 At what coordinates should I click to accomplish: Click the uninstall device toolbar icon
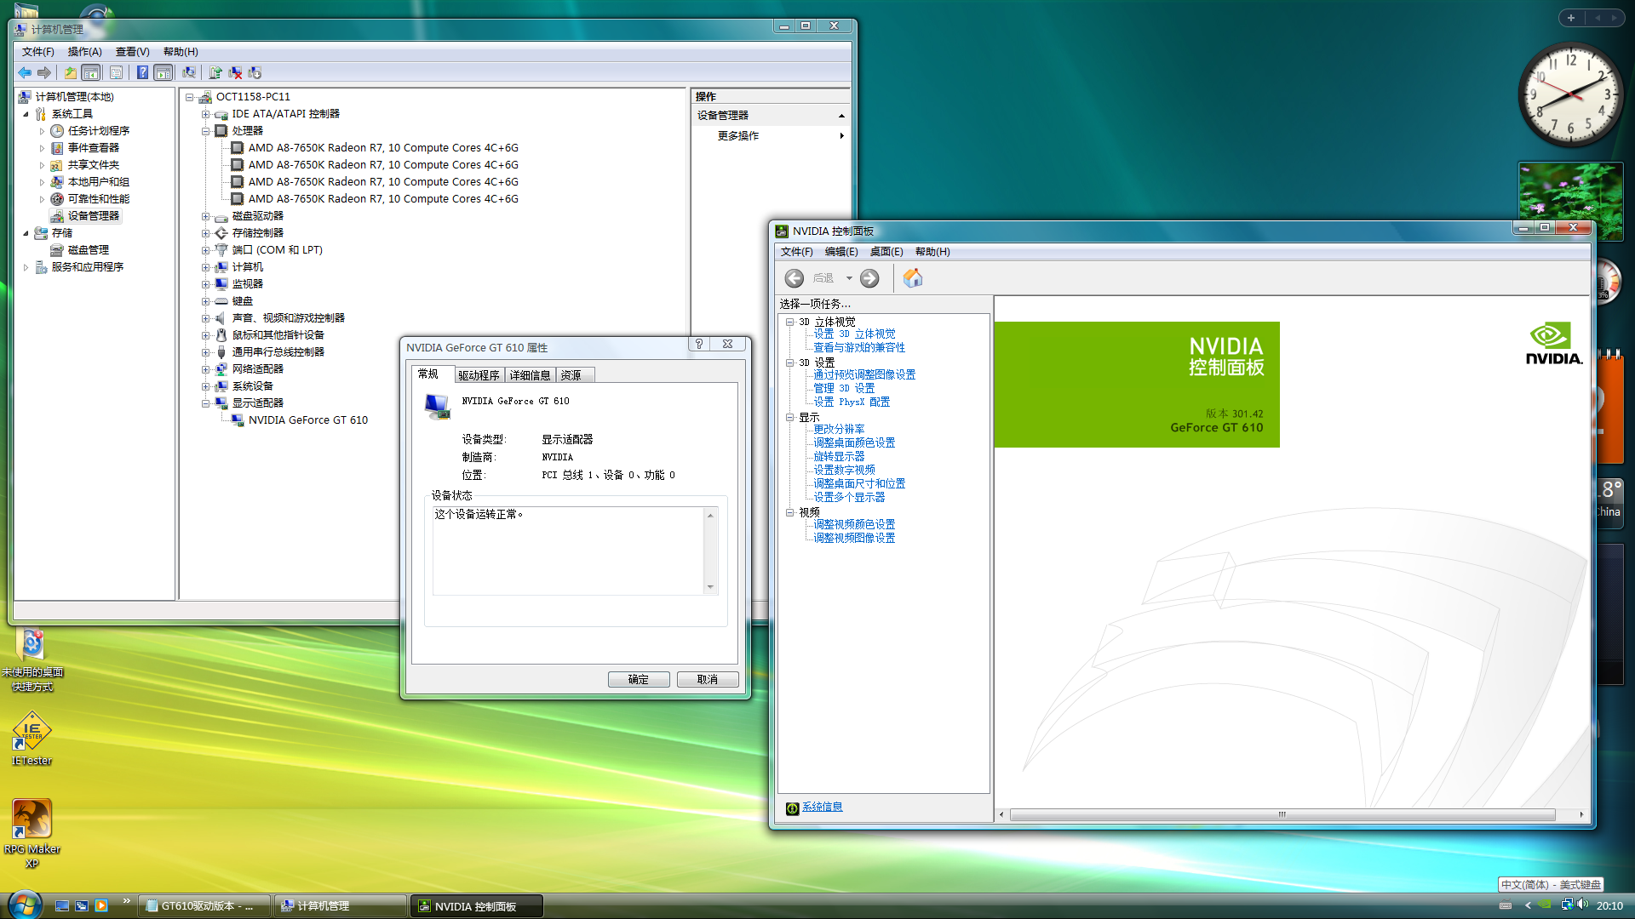point(235,73)
